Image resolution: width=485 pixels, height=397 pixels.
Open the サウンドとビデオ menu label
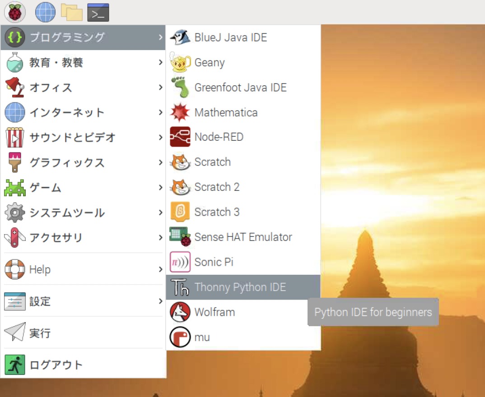click(x=72, y=137)
